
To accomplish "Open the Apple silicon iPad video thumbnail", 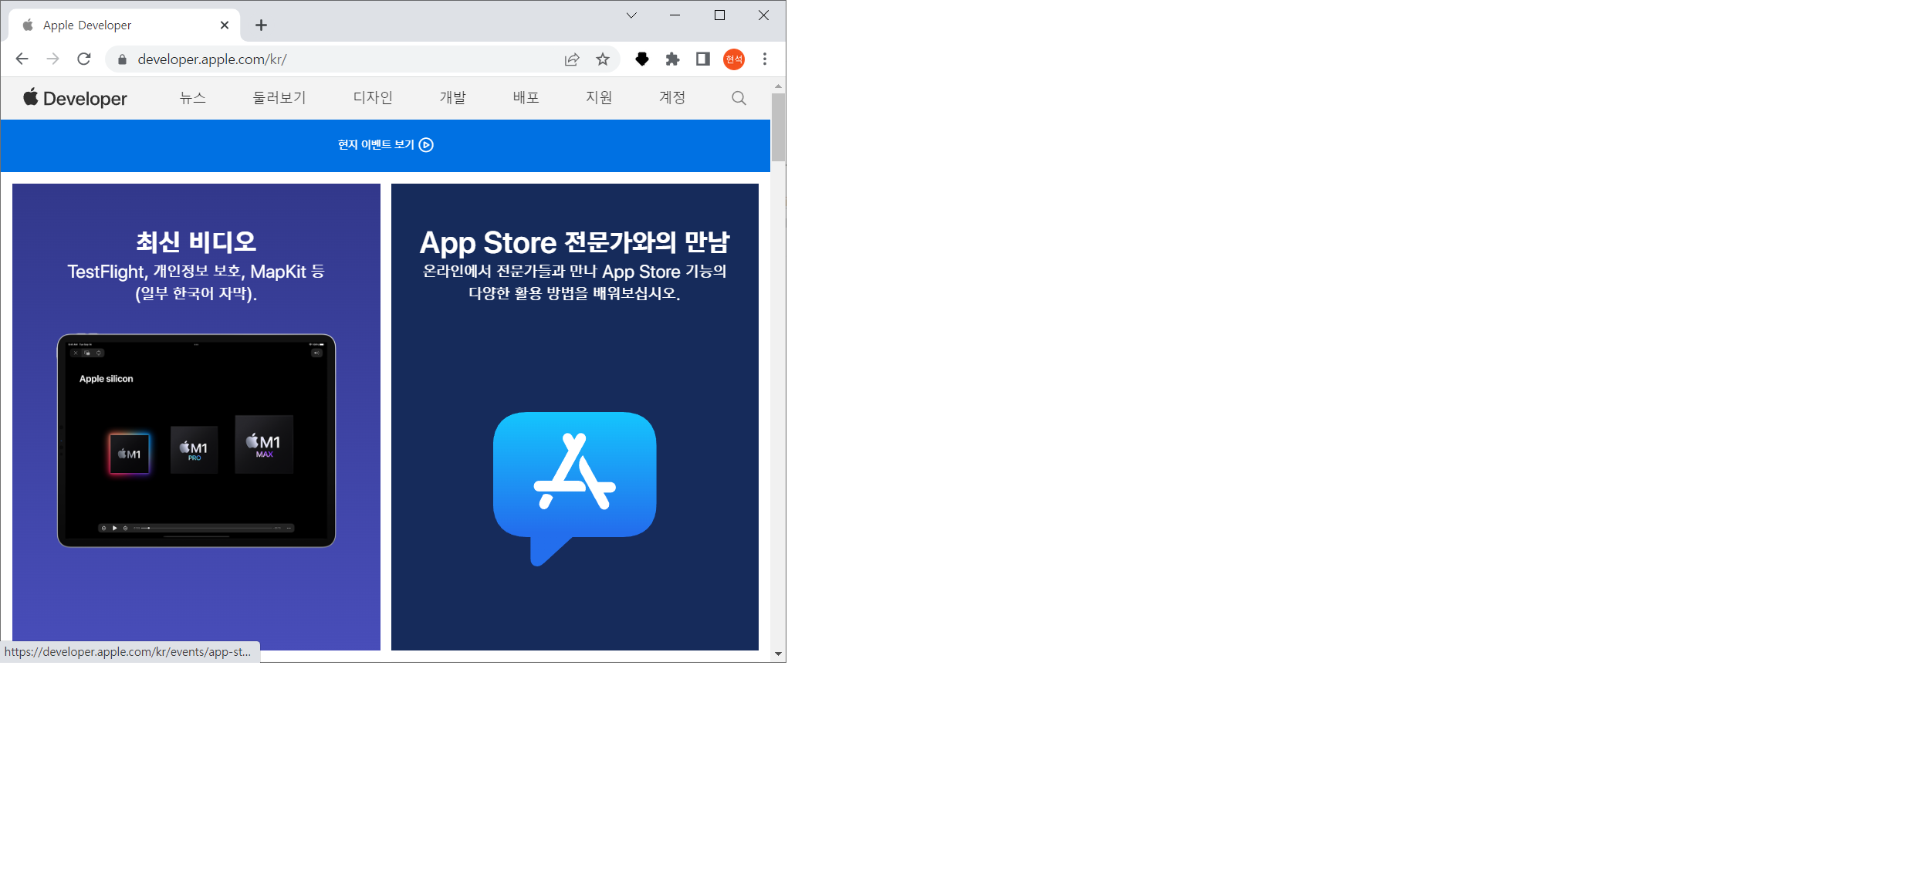I will [x=196, y=441].
